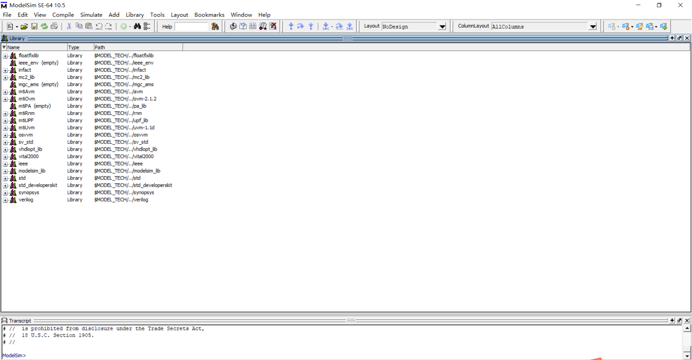
Task: Open the column filter triangle beside Name
Action: coord(4,47)
